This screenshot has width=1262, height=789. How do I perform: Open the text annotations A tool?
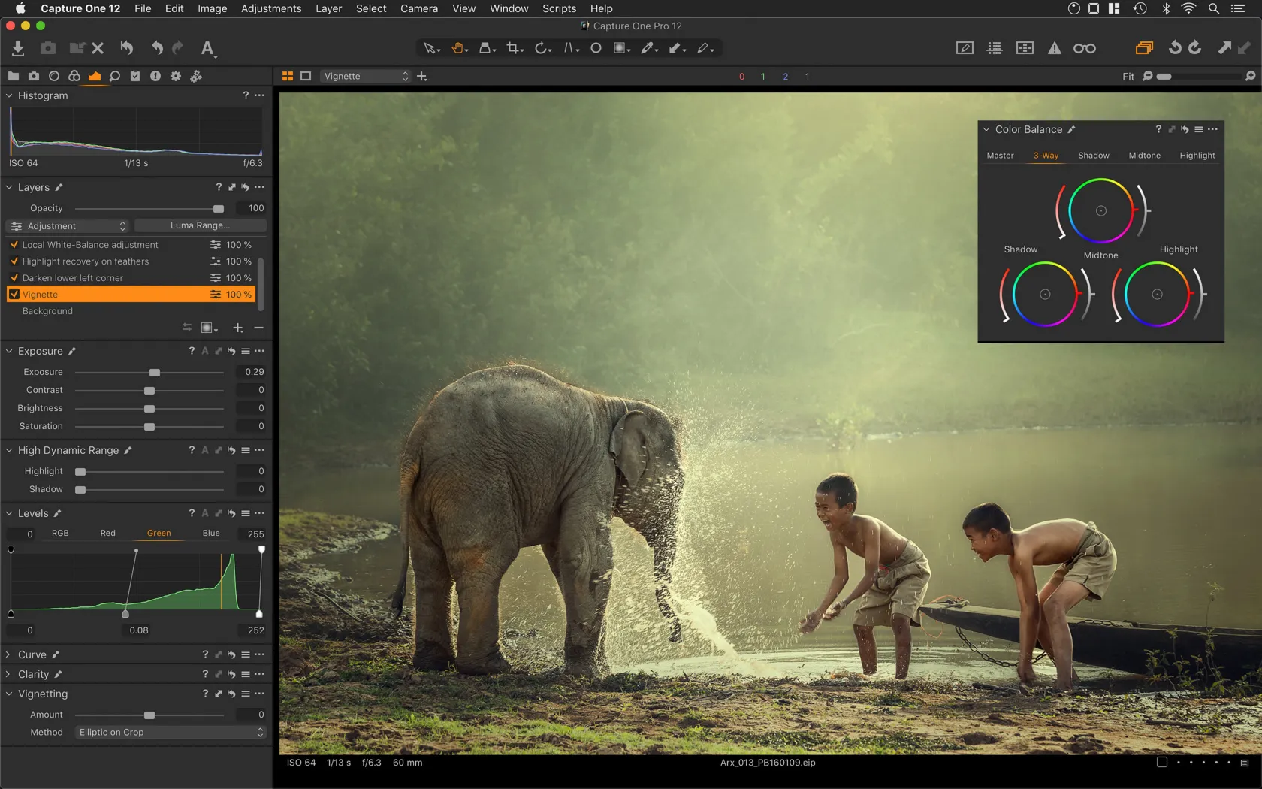(207, 48)
